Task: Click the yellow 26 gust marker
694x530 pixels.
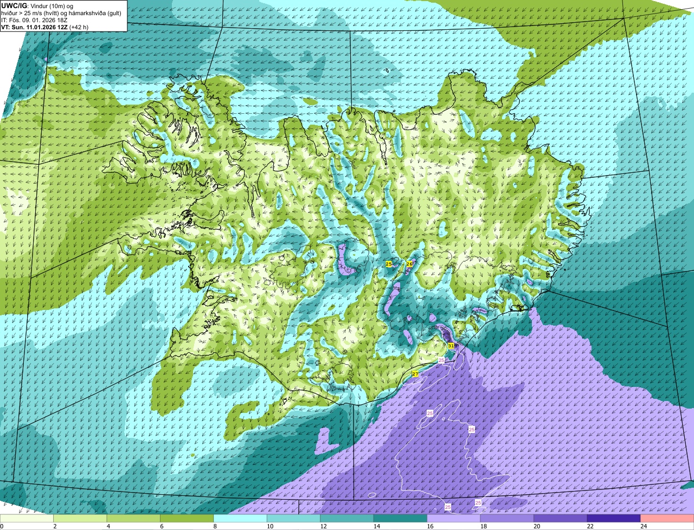Action: [x=409, y=264]
